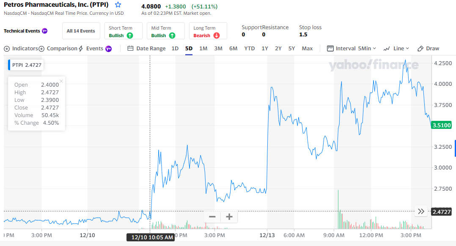Add PTPI to watchlist with star icon
This screenshot has height=246, width=456.
coord(118,5)
